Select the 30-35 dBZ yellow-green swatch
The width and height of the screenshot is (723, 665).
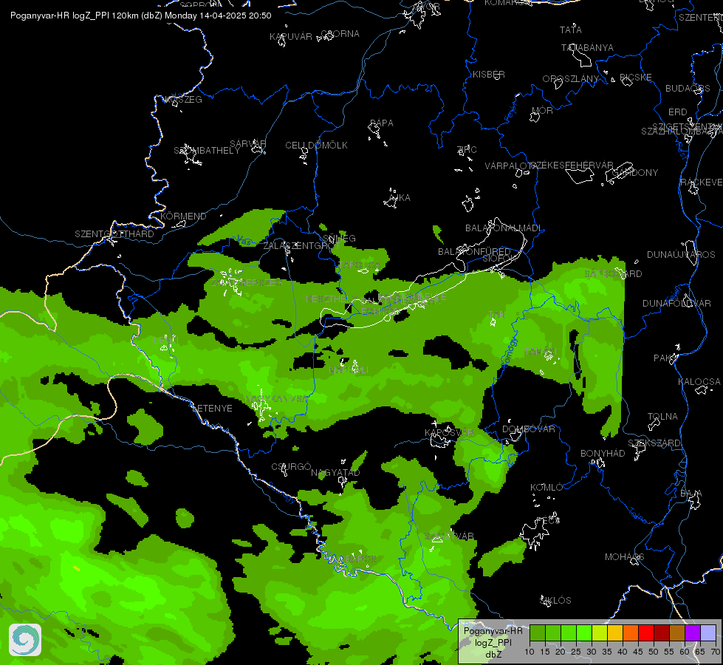point(600,633)
